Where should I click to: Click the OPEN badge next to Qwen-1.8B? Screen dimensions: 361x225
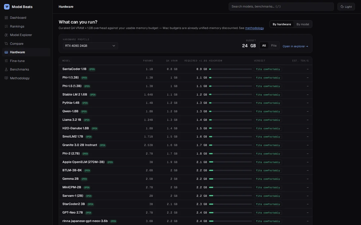[x=84, y=111]
